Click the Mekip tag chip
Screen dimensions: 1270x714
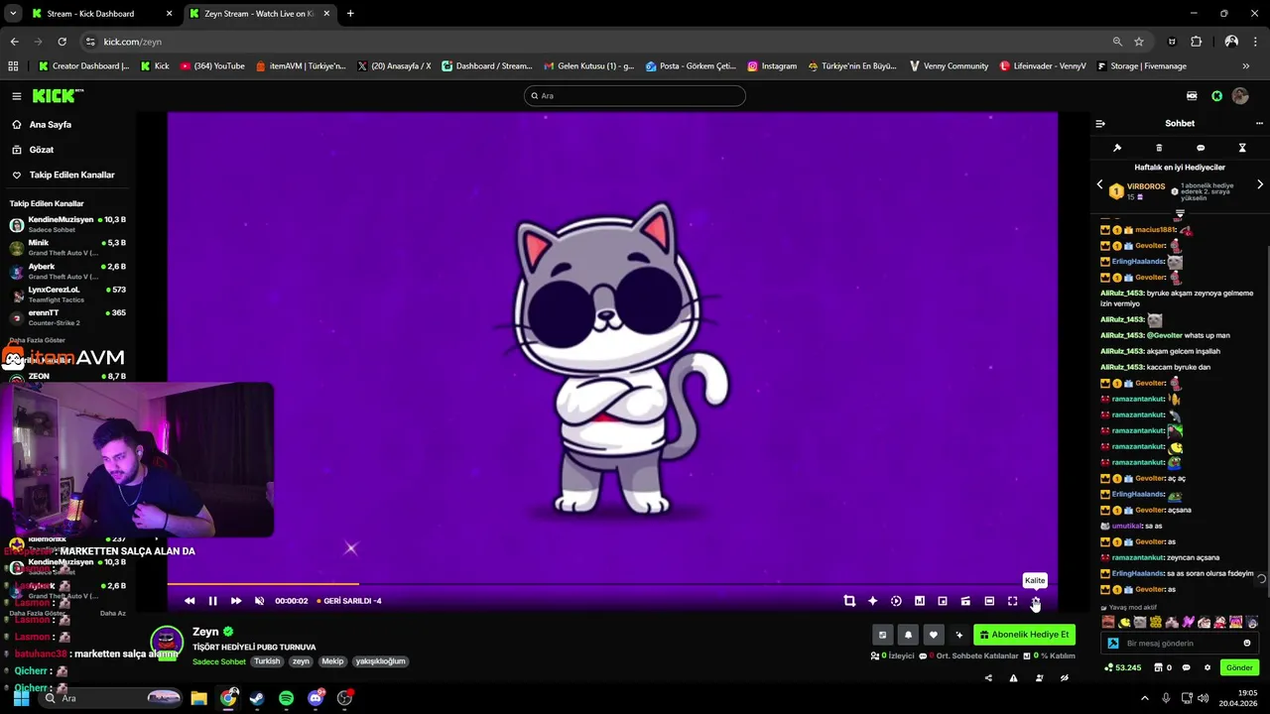[332, 661]
